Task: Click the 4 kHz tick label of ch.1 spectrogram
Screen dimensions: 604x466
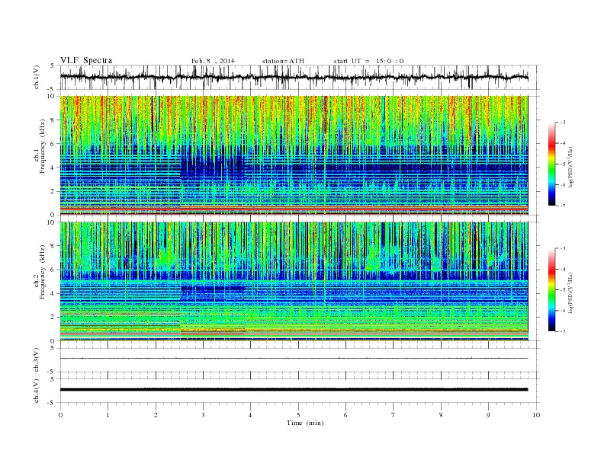Action: [x=53, y=168]
